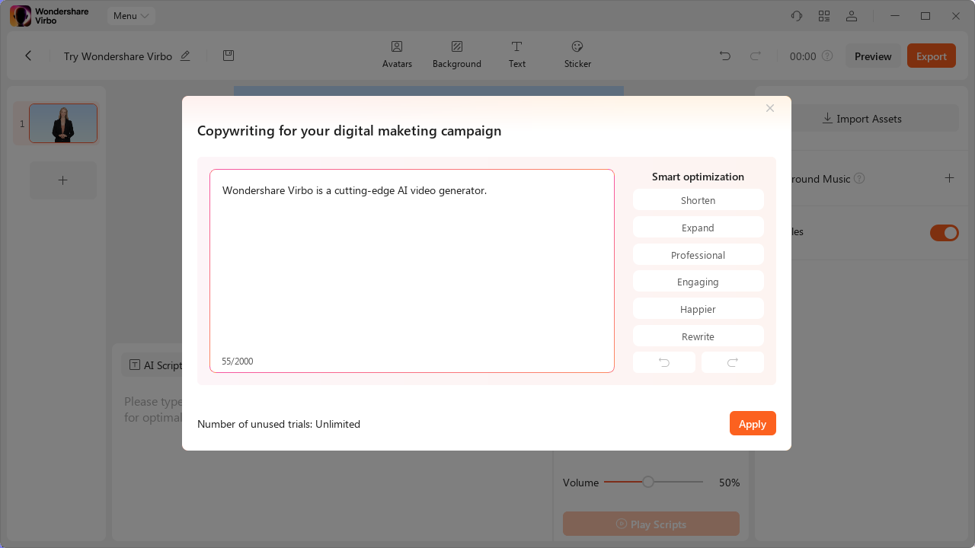Screen dimensions: 975x548
Task: Undo last action in top toolbar
Action: 725,56
